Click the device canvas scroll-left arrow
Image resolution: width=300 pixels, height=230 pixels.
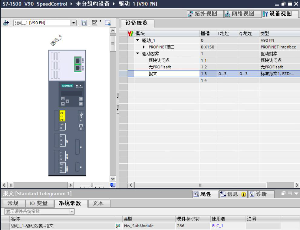click(x=4, y=185)
